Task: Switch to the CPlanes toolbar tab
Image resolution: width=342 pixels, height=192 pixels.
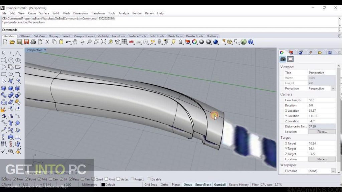Action: 24,36
